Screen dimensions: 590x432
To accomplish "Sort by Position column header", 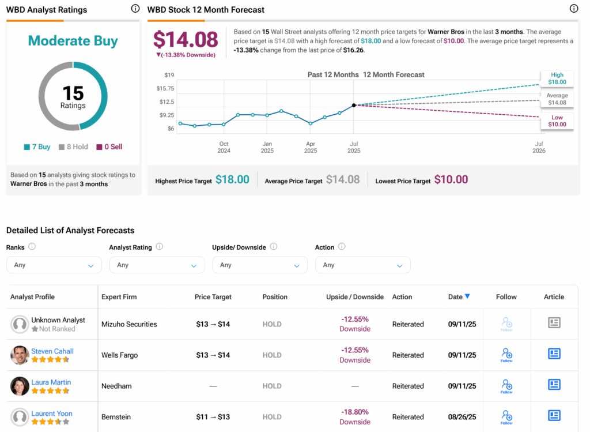I will 275,297.
